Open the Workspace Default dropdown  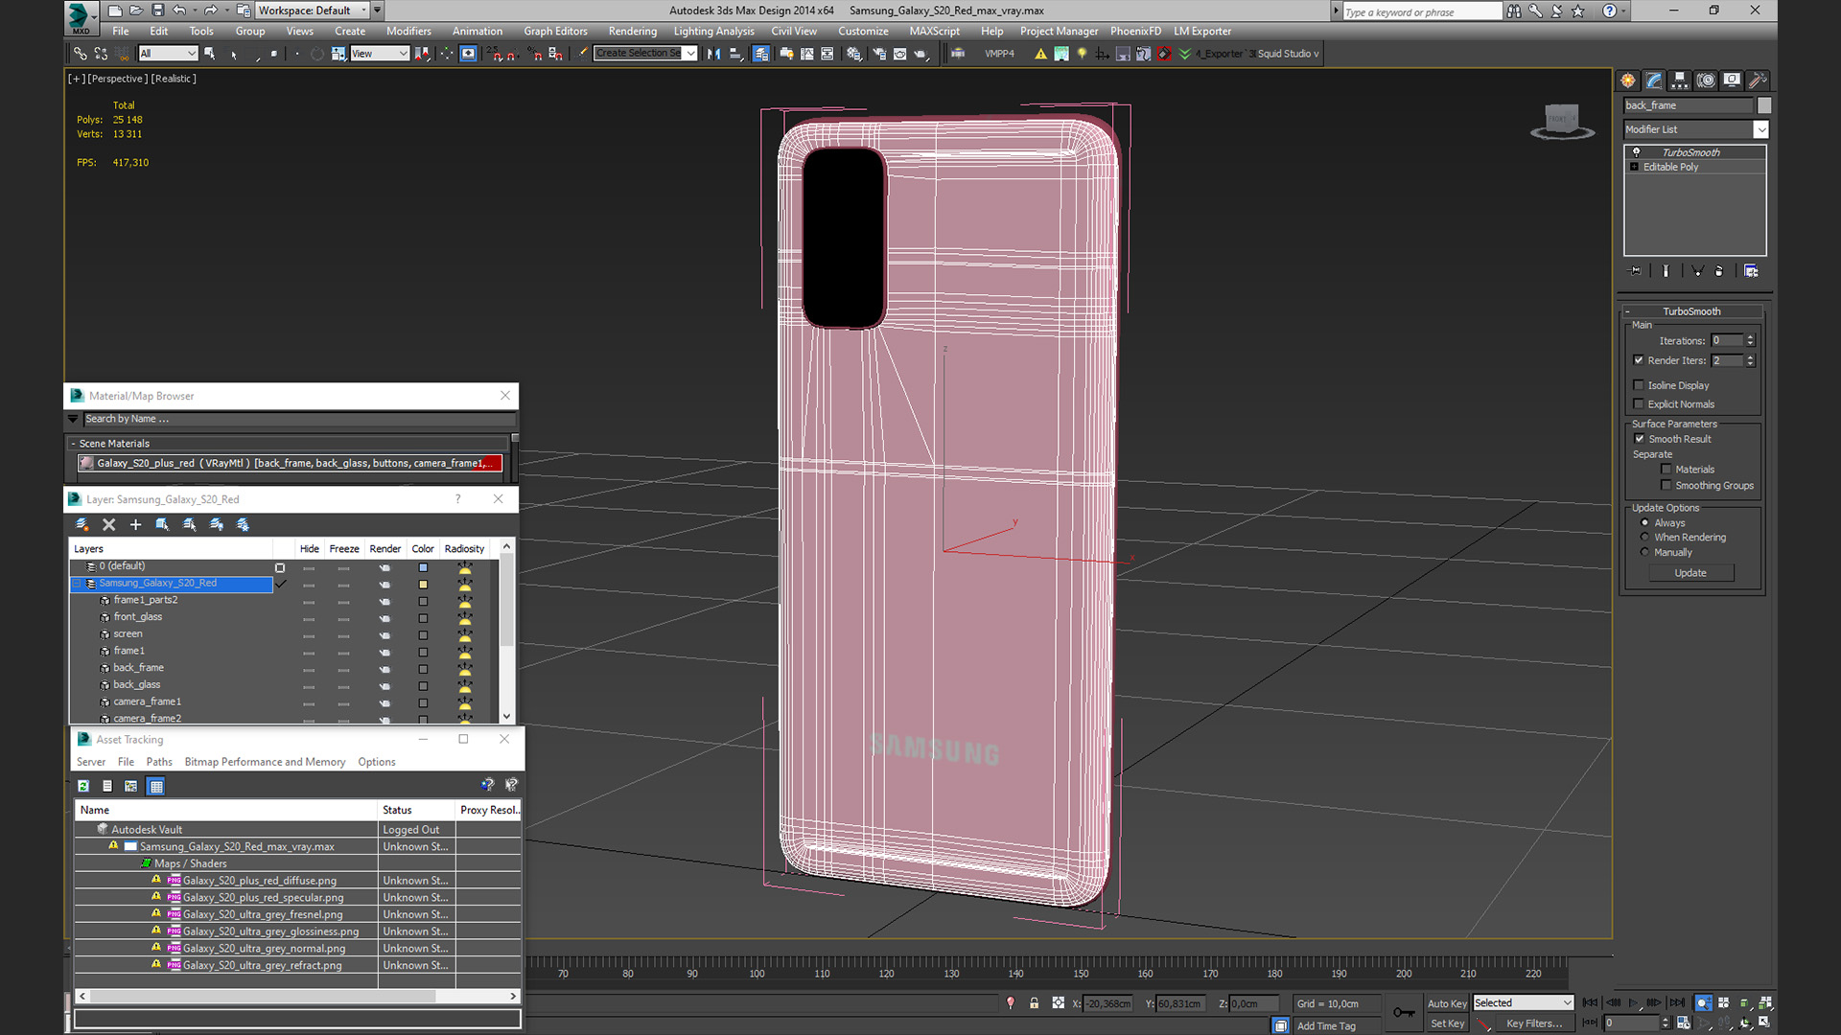pos(313,11)
